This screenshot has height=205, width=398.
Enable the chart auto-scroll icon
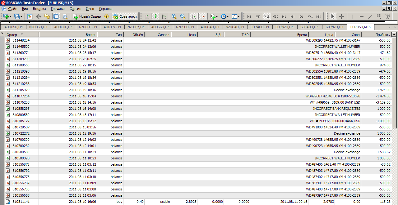[193, 16]
